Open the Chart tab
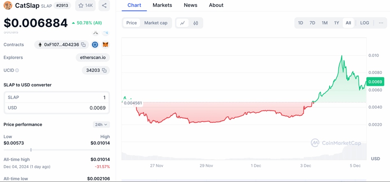 (134, 5)
